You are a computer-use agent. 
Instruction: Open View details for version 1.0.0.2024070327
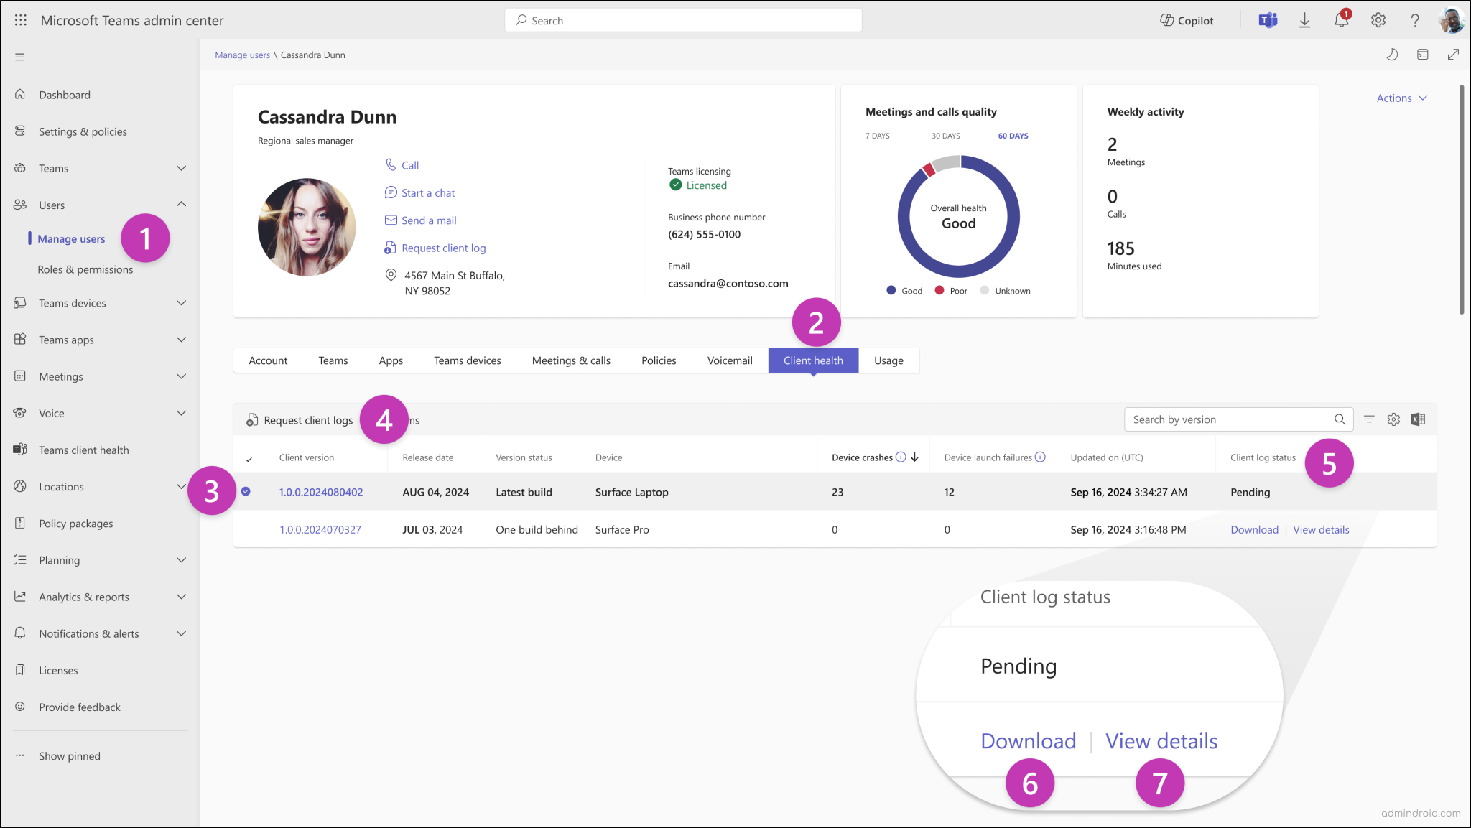1320,529
